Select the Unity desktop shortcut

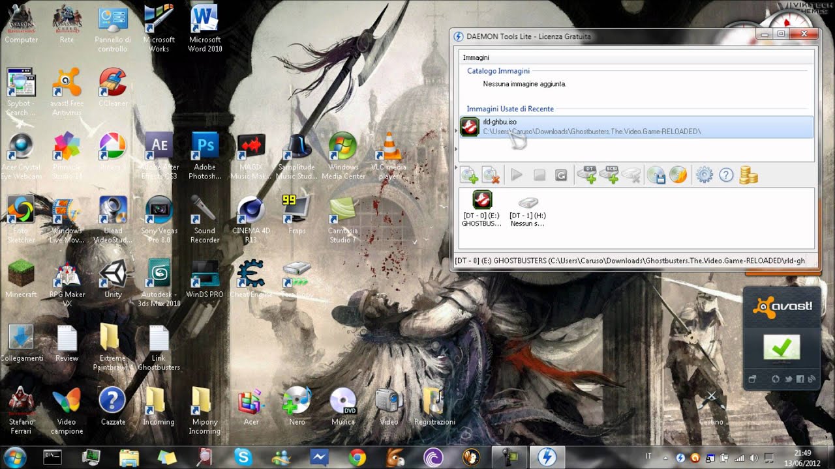(x=113, y=279)
